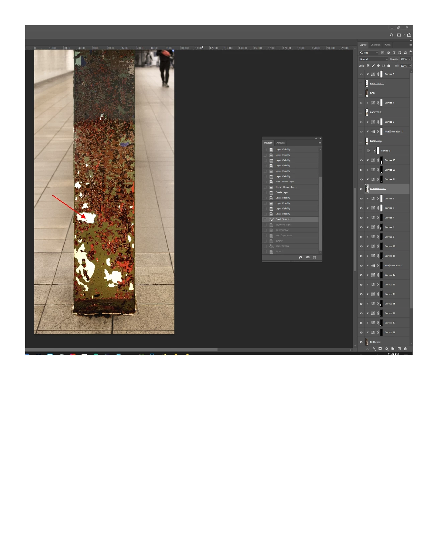
Task: Click the Opacity 100% value field
Action: coord(404,59)
